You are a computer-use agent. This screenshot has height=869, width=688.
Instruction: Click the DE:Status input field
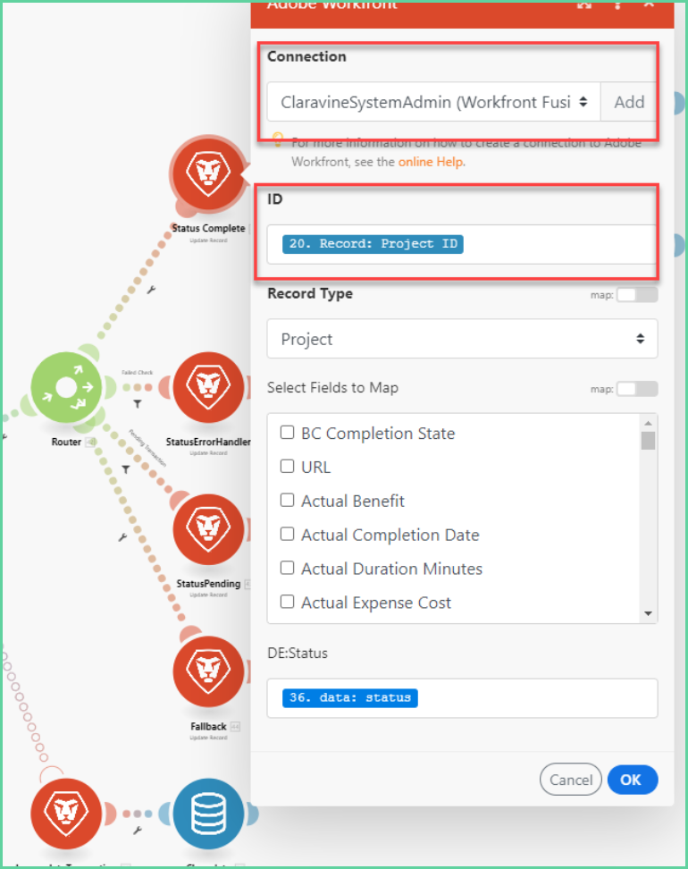tap(463, 698)
